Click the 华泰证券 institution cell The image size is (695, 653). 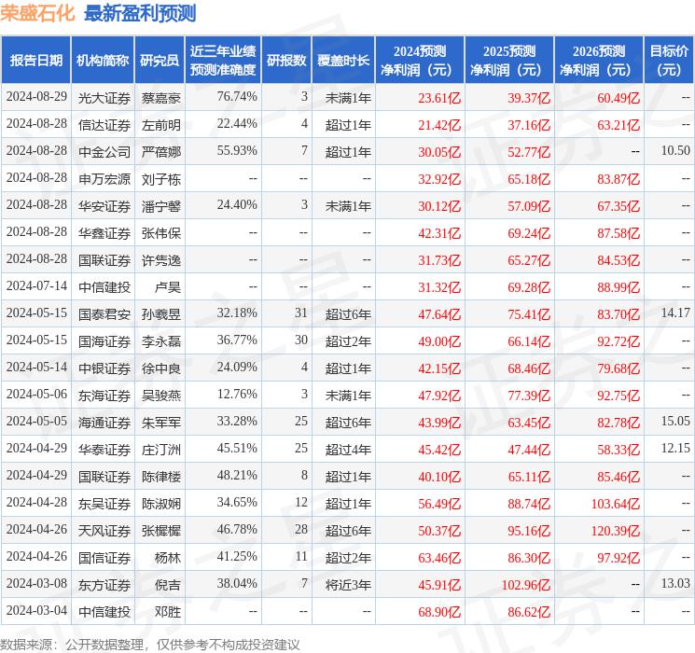tap(104, 450)
